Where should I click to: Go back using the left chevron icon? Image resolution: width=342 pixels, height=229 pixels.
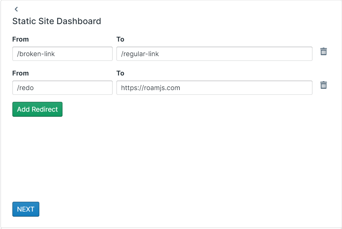pyautogui.click(x=16, y=9)
